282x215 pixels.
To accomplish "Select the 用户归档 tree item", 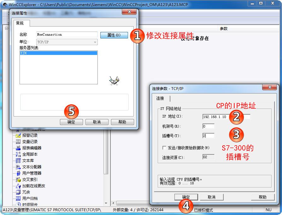I will pos(30,199).
